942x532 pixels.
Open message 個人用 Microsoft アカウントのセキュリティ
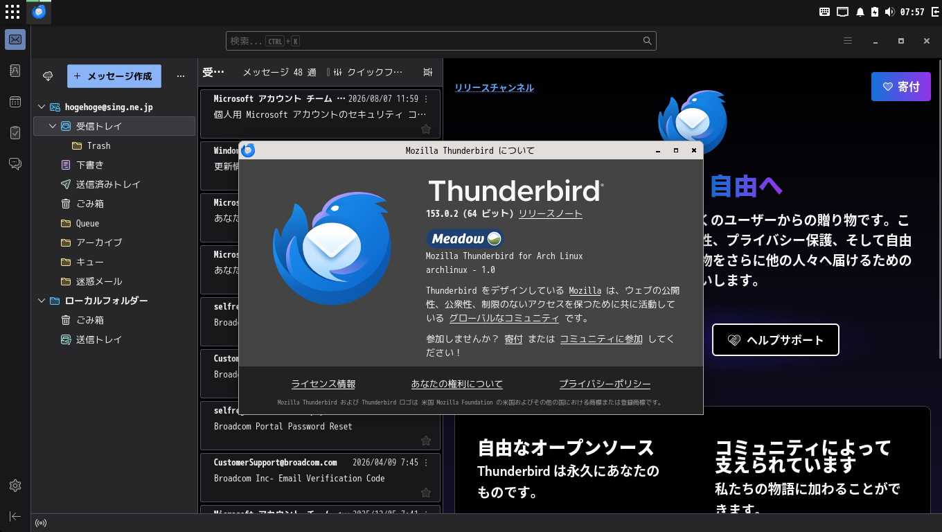[x=320, y=114]
